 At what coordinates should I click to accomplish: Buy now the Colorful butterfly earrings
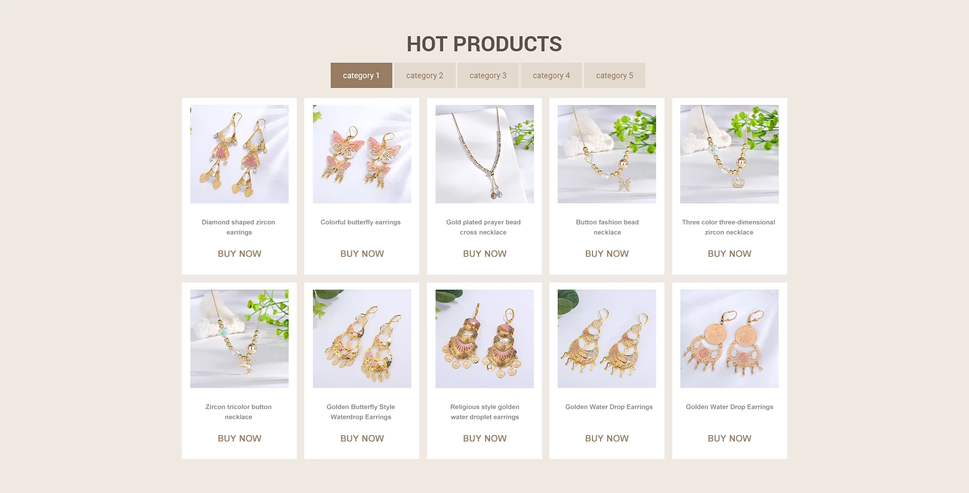pos(362,254)
